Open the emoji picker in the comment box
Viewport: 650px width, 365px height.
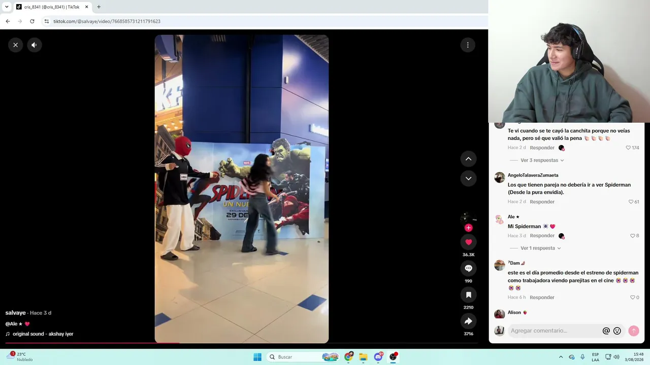(x=617, y=331)
